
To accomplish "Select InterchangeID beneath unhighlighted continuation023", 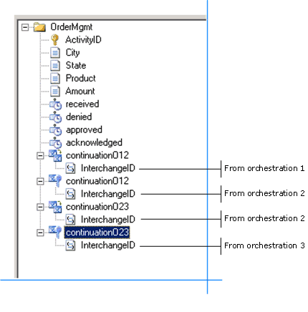I will 108,220.
